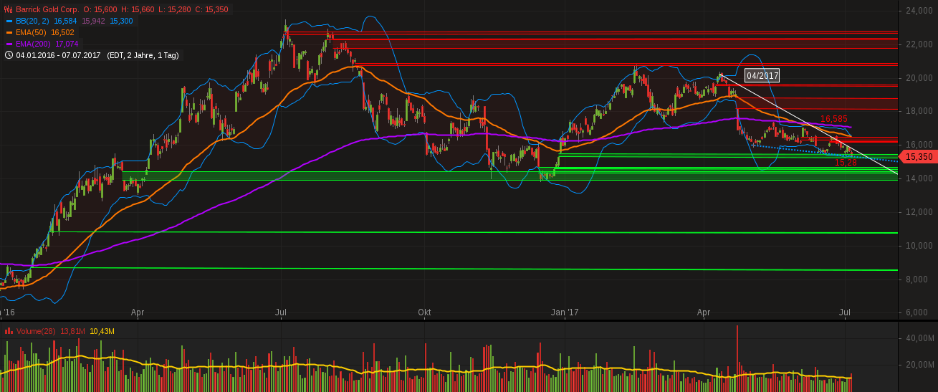
Task: Click the 24,000 price axis label
Action: point(918,11)
